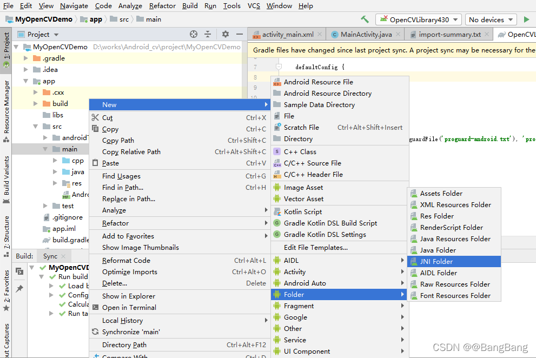Switch to activity_main.xml editor tab
This screenshot has width=536, height=358.
point(288,34)
